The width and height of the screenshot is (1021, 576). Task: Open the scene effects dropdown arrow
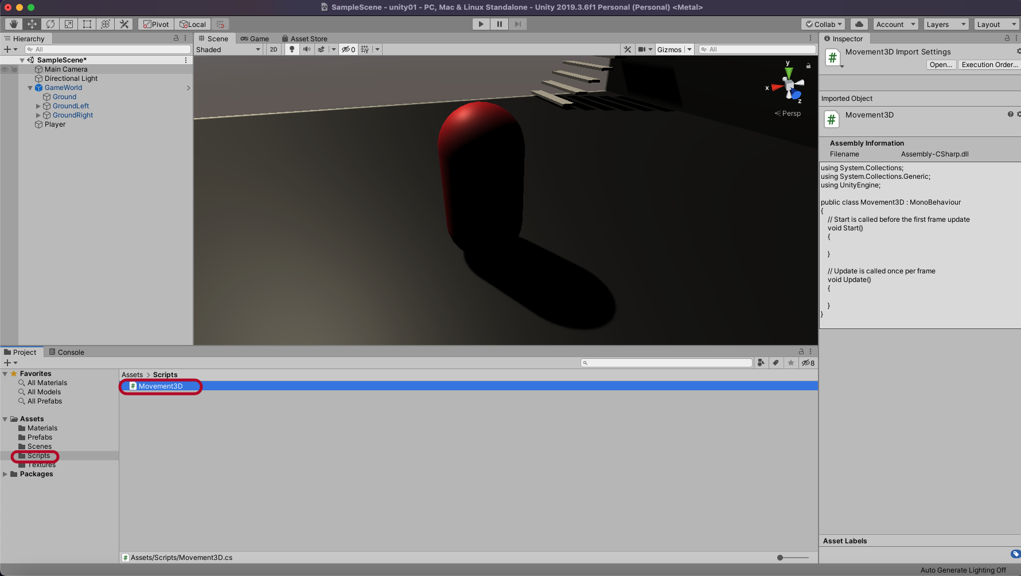click(x=333, y=49)
